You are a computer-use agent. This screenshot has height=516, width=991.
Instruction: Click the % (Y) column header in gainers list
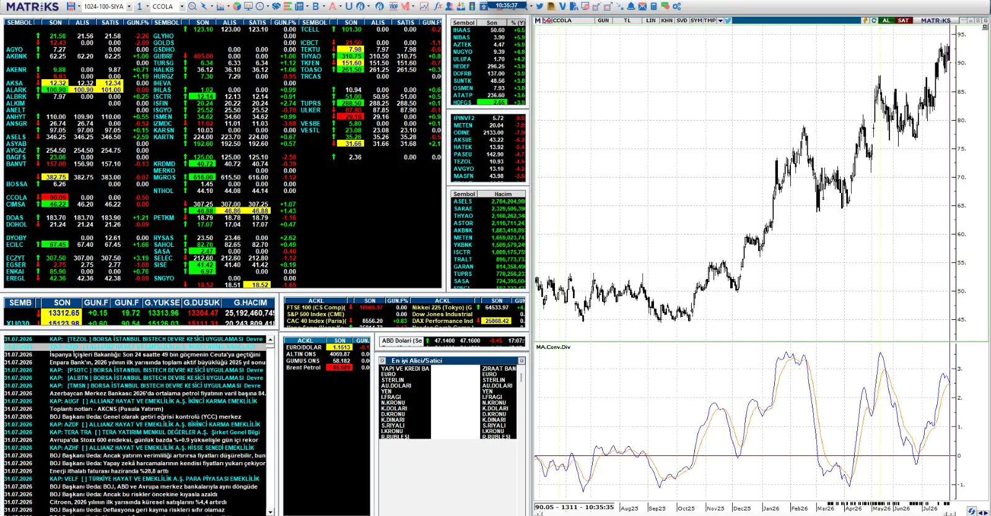pos(517,23)
